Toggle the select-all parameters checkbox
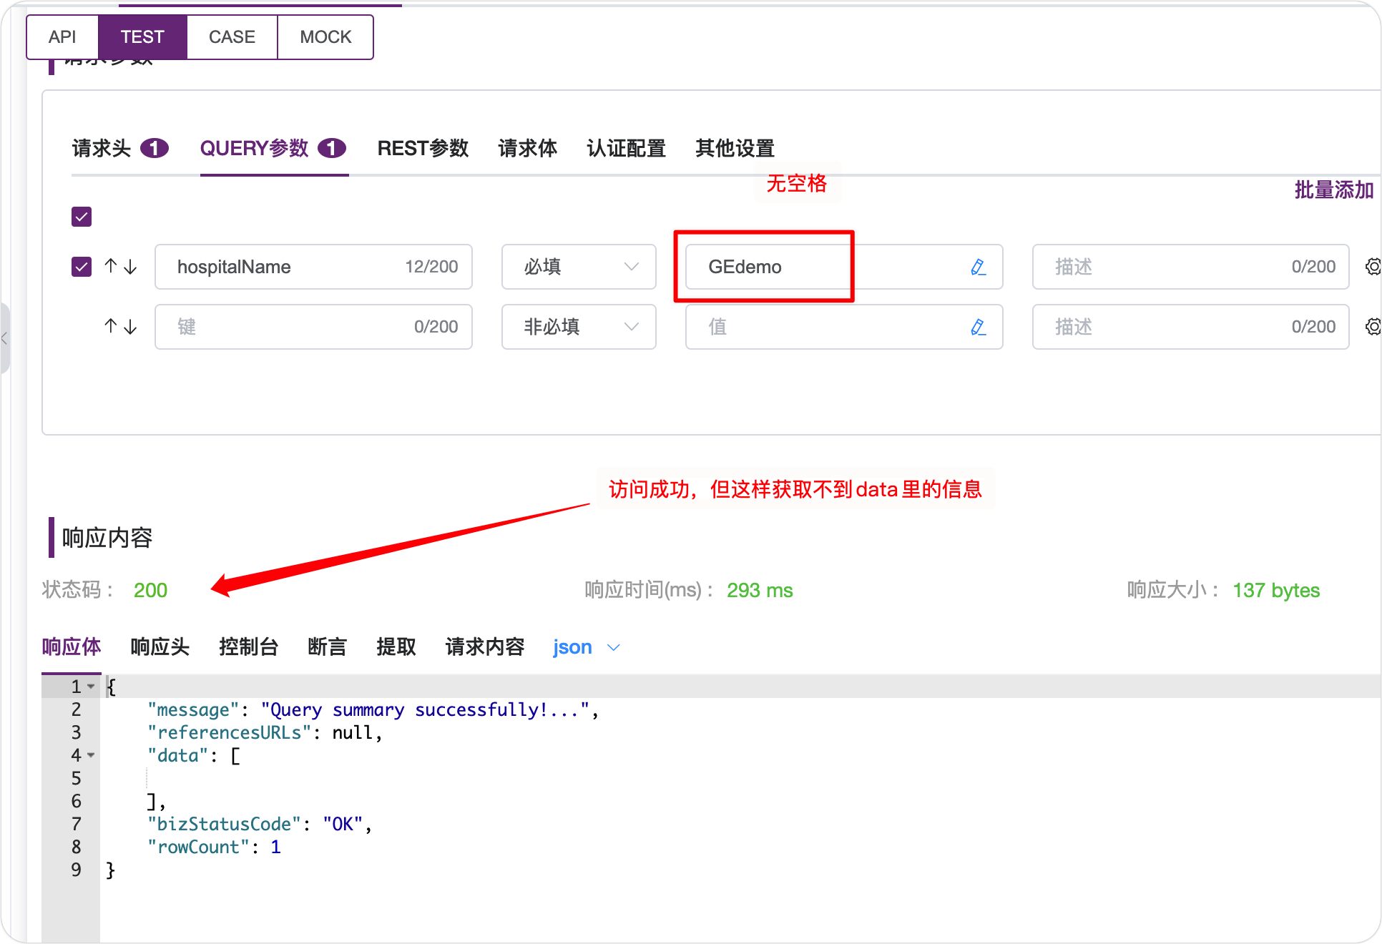Screen dimensions: 1382x944 (x=81, y=216)
